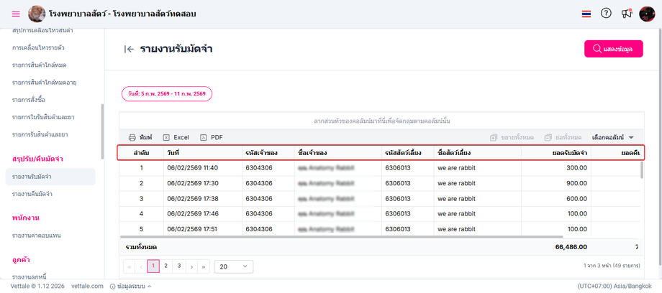Go to page 3 of results

(x=179, y=266)
